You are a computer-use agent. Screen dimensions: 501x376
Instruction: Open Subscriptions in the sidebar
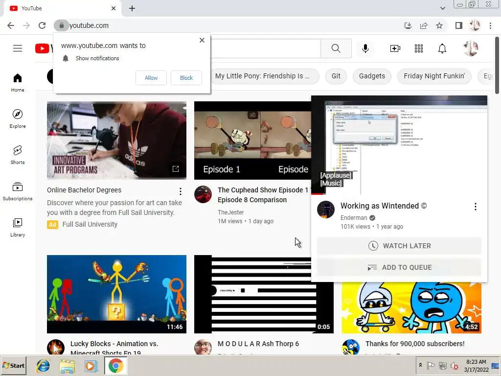pos(18,191)
